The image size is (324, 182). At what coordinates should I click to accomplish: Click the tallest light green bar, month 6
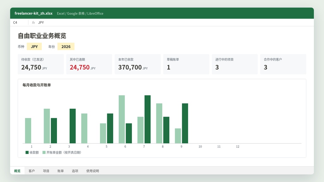tap(122, 119)
